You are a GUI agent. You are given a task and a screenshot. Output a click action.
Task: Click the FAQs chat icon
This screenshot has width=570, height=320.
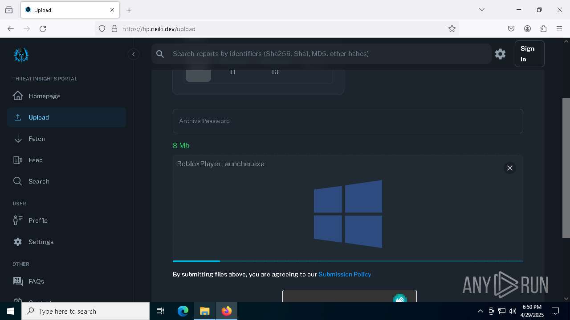[x=18, y=281]
